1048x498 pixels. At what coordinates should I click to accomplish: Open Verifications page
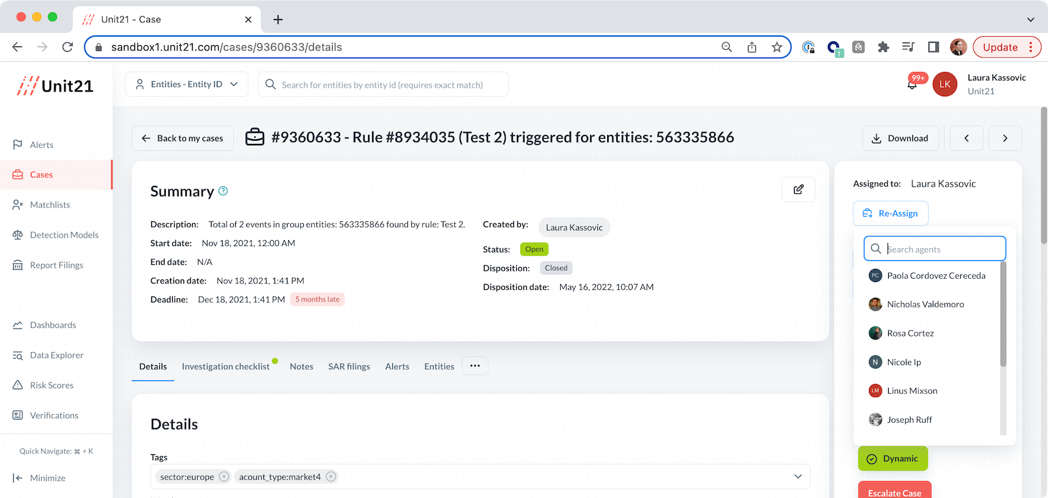(54, 416)
